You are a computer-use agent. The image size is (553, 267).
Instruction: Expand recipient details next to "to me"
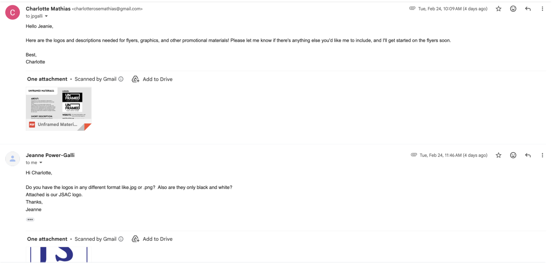tap(41, 163)
